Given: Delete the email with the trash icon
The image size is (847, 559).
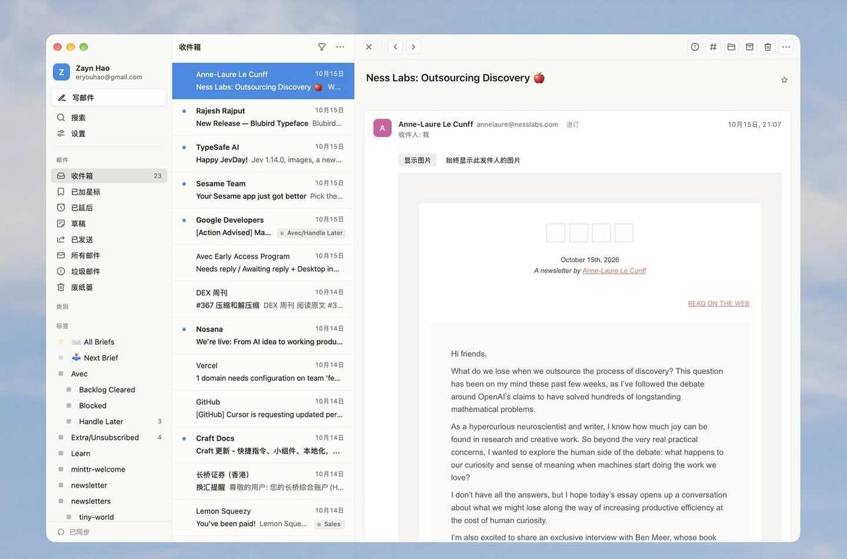Looking at the screenshot, I should 768,47.
